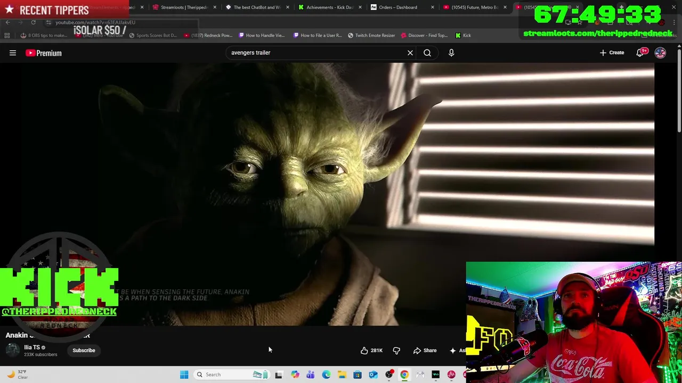682x383 pixels.
Task: Click the YouTube Premium logo
Action: [x=44, y=53]
